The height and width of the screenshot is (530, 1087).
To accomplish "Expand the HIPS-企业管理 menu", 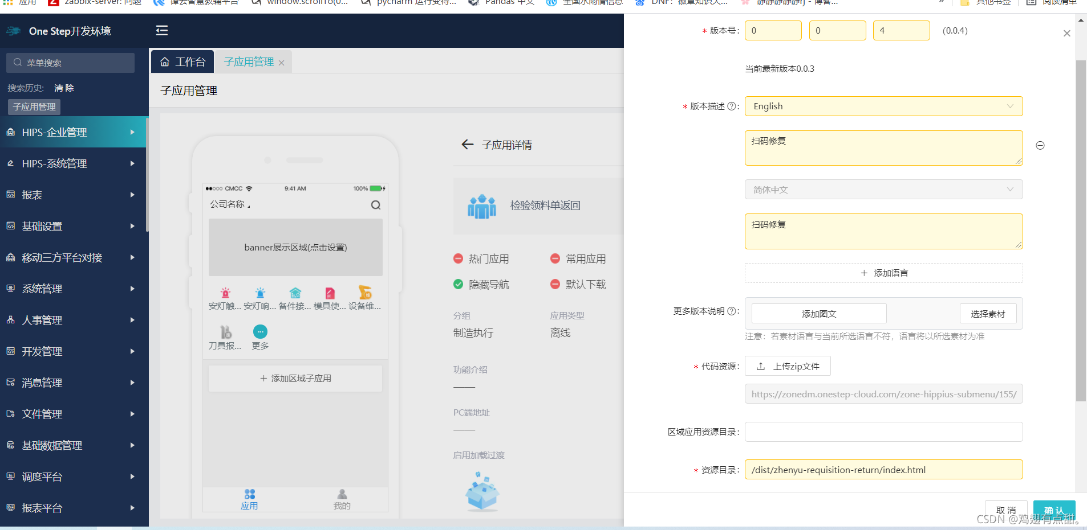I will coord(73,132).
